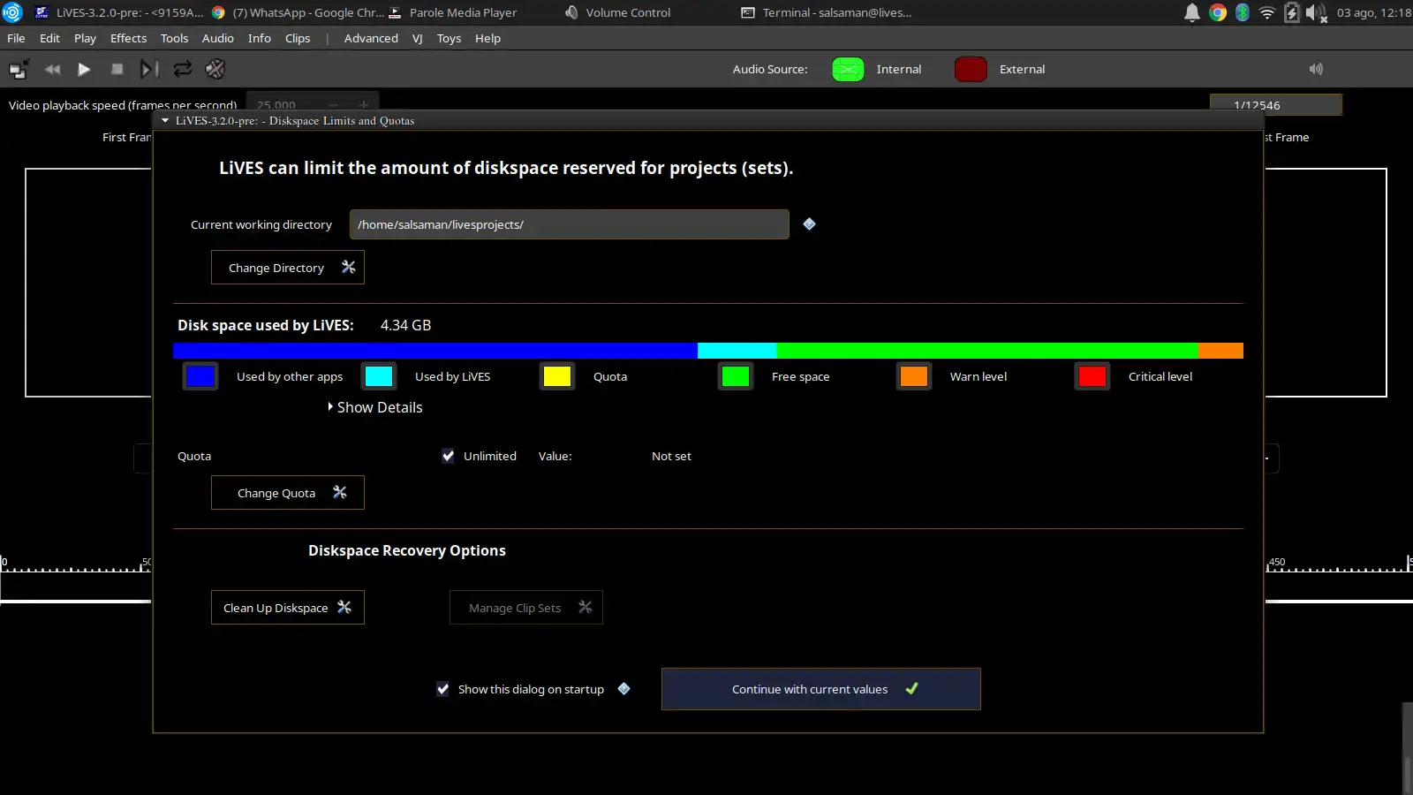Open the Clips menu

pos(298,38)
